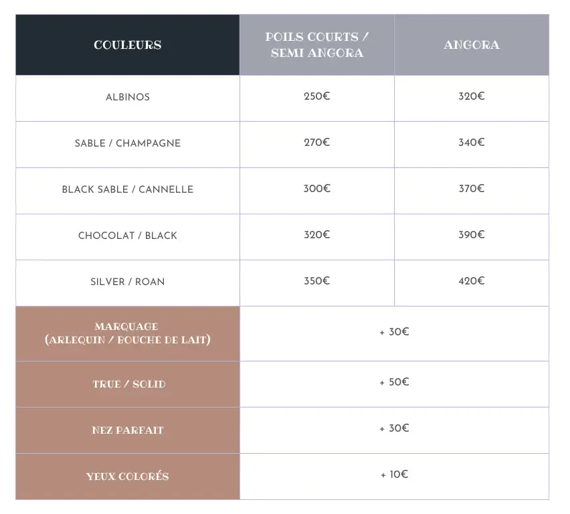Select the MARQUAGE (Arlequin / Bouche de lait) cell
Image resolution: width=570 pixels, height=514 pixels.
pyautogui.click(x=128, y=333)
